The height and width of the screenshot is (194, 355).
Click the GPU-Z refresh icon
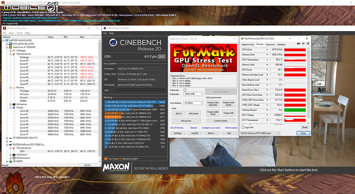tap(303, 44)
